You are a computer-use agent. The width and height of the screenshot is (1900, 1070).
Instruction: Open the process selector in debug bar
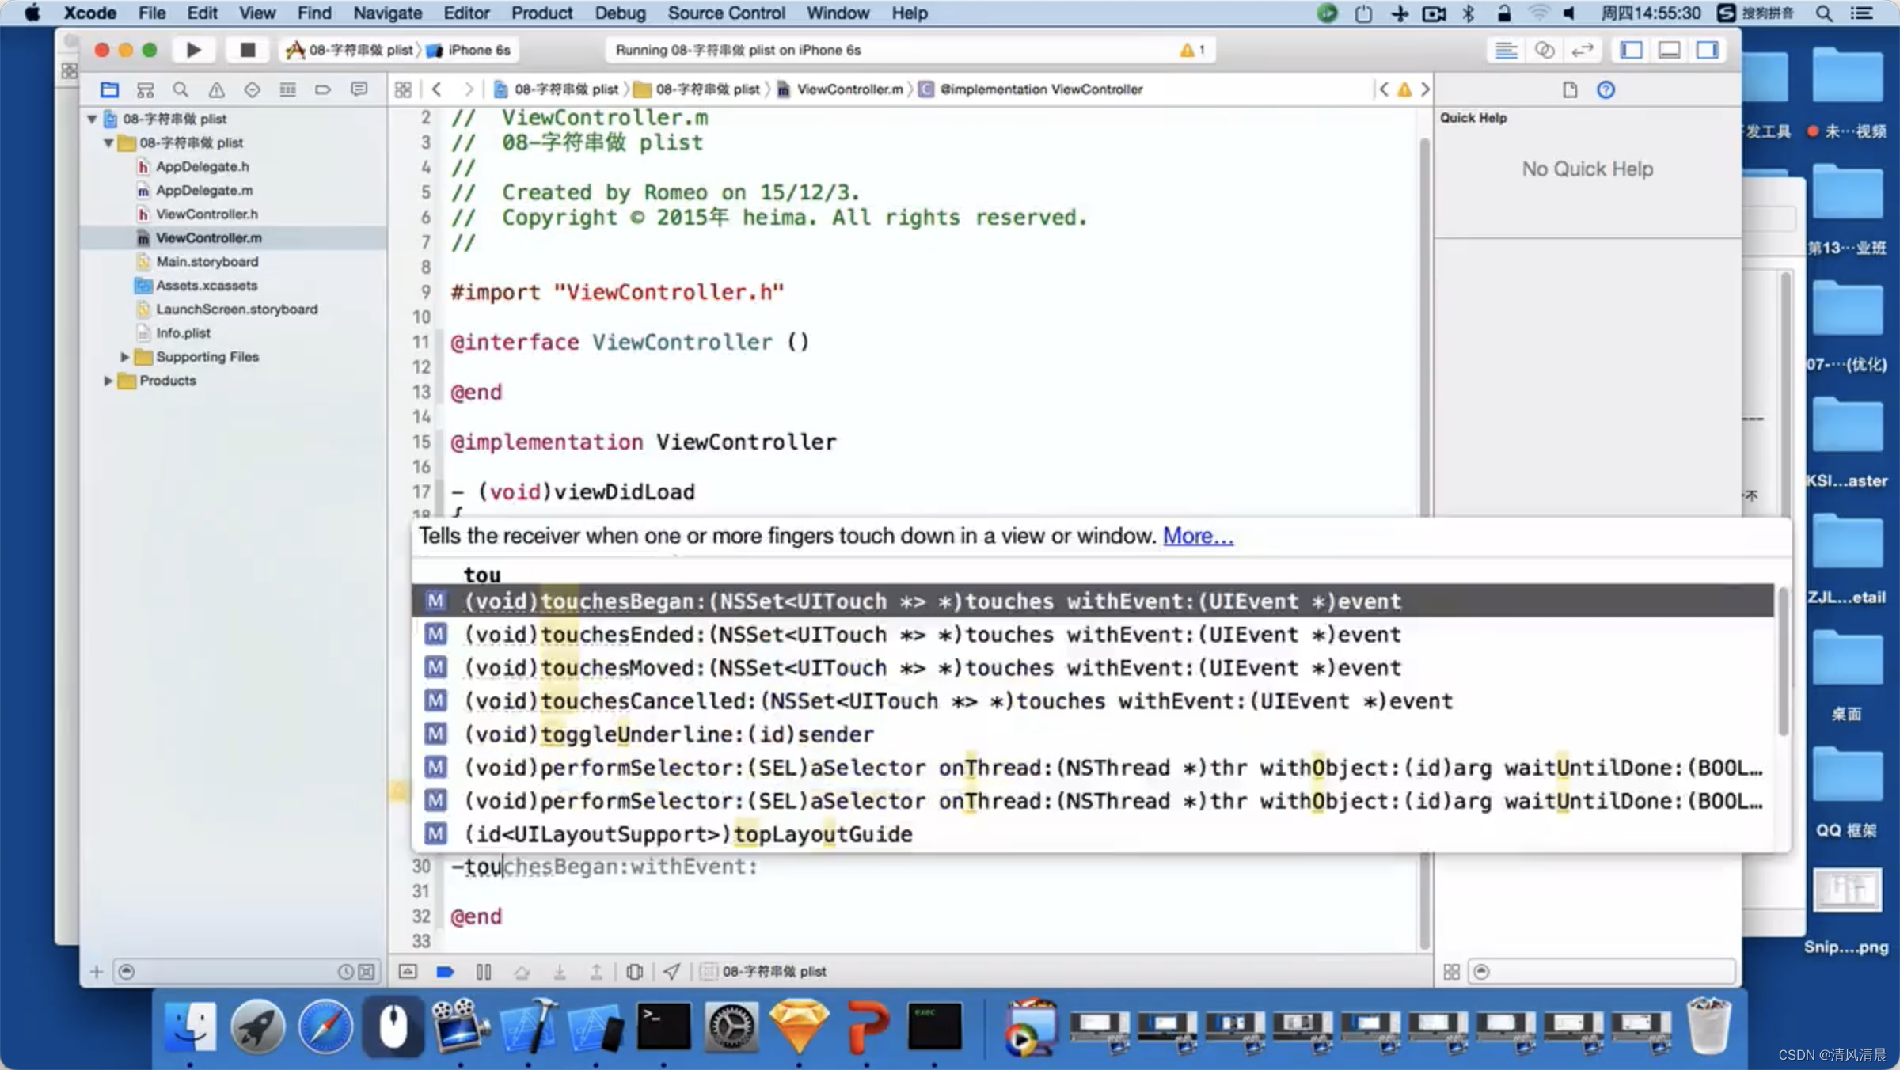764,971
